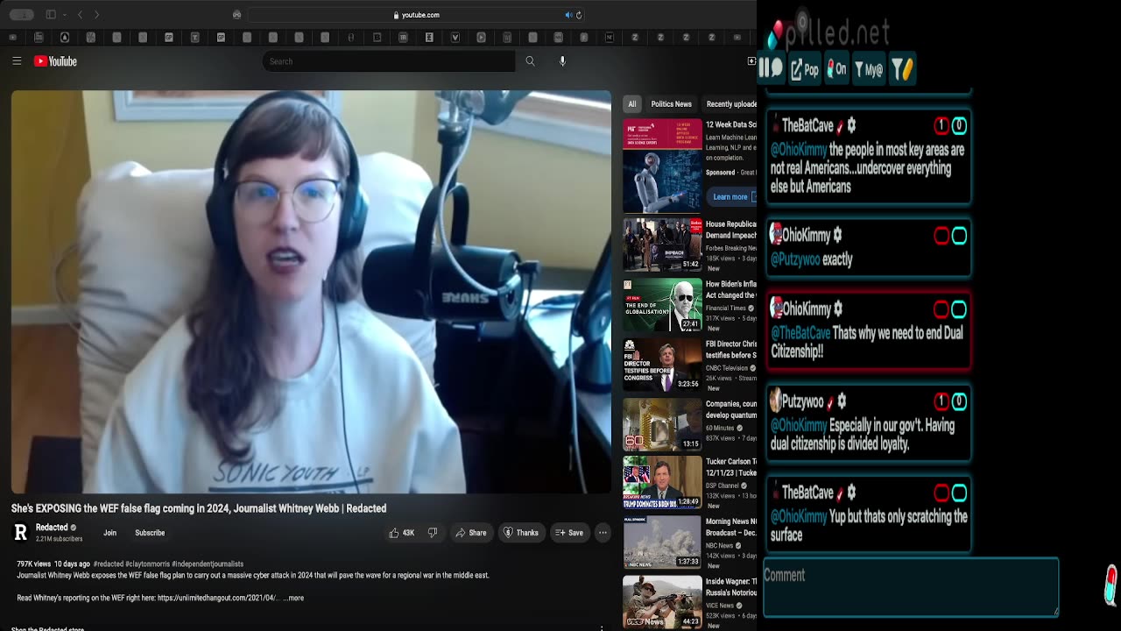Go to the YouTube home logo
Viewport: 1121px width, 631px height.
(x=55, y=61)
